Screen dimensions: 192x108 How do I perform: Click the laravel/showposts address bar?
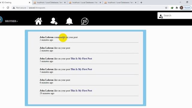[x=37, y=8]
